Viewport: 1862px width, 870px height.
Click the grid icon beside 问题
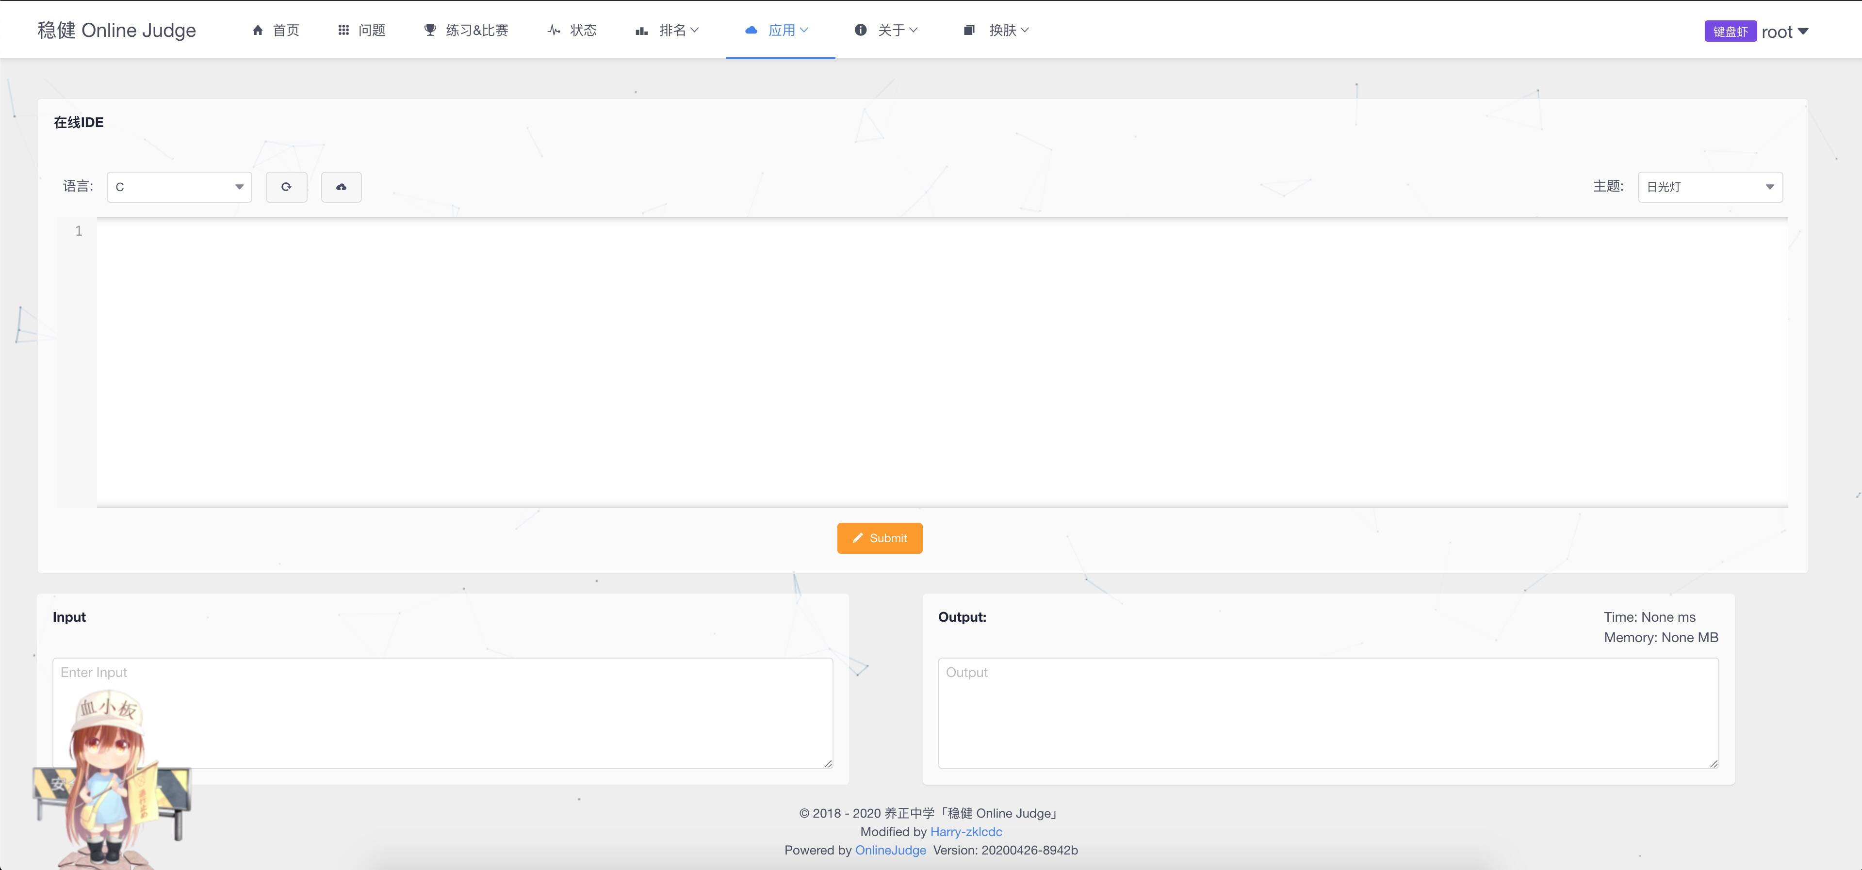click(x=343, y=31)
